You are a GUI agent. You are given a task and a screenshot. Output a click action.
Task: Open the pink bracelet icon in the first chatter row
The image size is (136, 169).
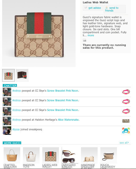pos(126,92)
